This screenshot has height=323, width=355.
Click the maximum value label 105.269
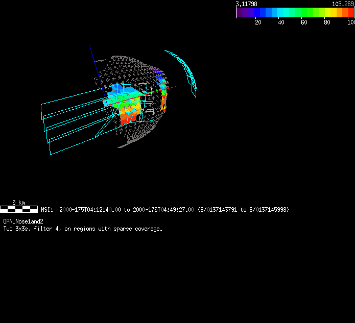click(343, 4)
